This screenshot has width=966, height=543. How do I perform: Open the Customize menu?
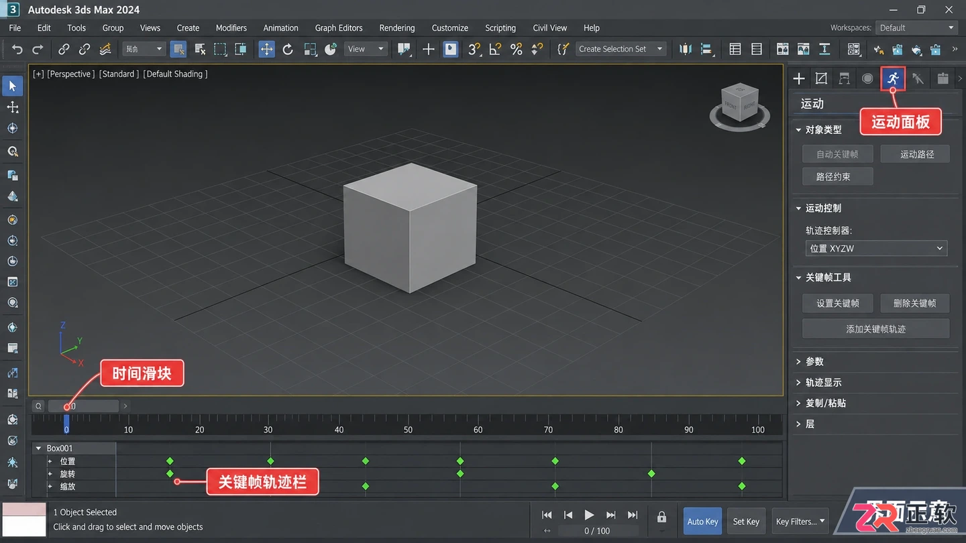450,27
